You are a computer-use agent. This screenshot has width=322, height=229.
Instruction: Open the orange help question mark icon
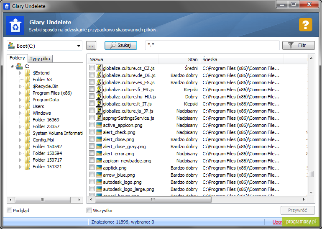[x=305, y=25]
